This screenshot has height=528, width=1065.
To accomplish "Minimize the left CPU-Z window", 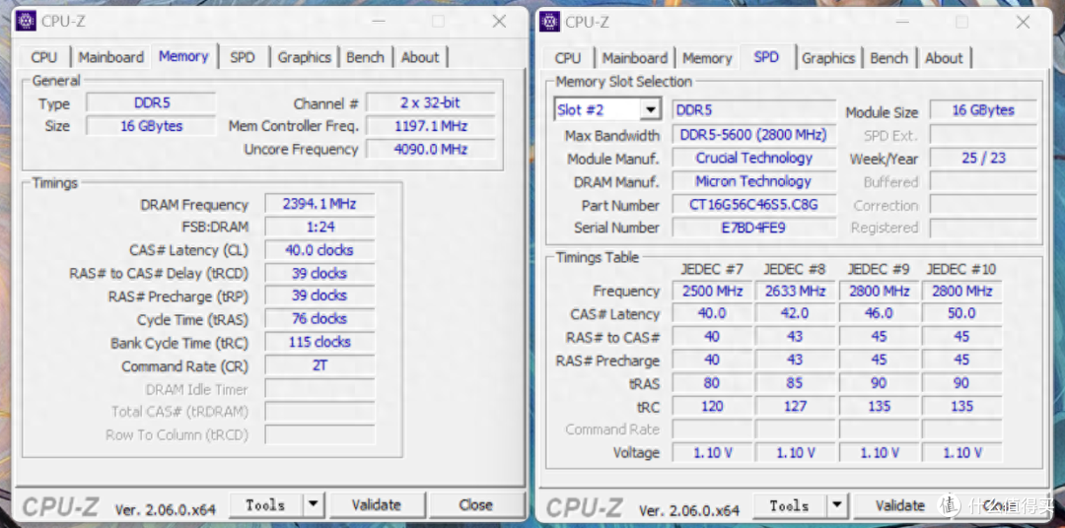I will [x=380, y=21].
